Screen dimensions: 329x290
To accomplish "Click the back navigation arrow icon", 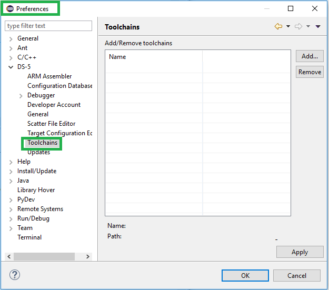I will pos(278,26).
